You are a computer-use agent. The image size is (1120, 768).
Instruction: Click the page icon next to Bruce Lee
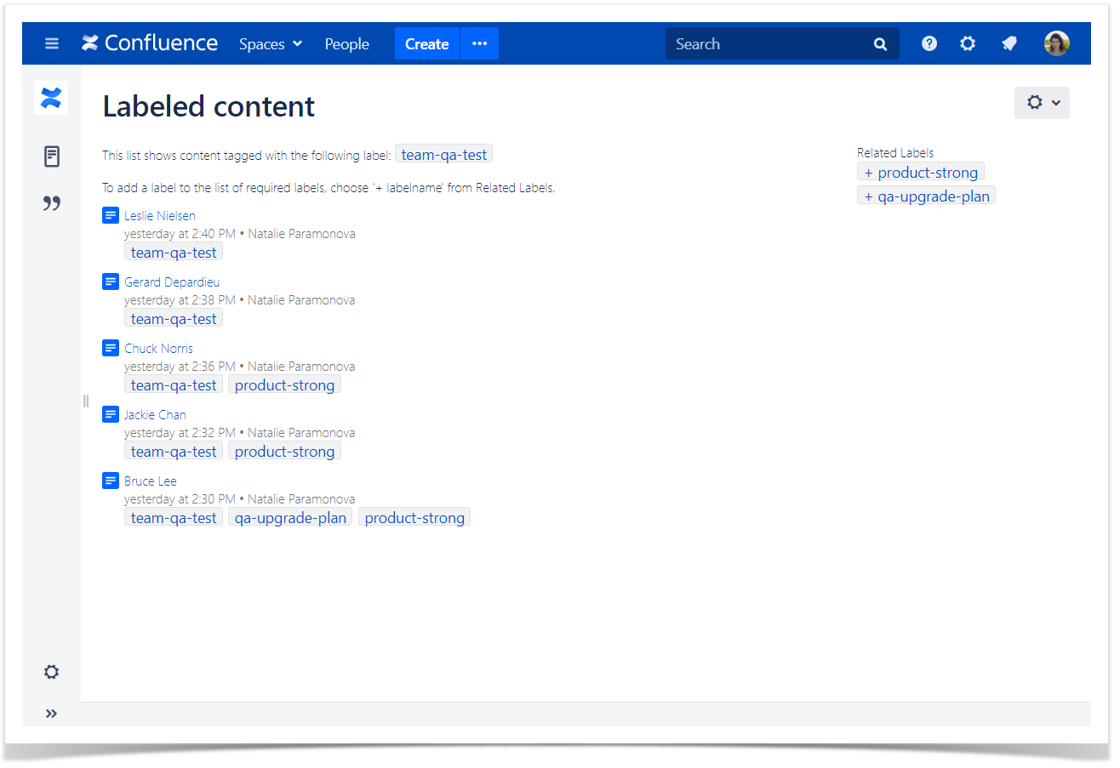[x=111, y=481]
